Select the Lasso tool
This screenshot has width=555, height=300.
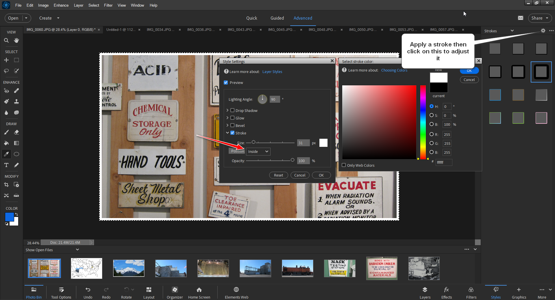tap(6, 71)
